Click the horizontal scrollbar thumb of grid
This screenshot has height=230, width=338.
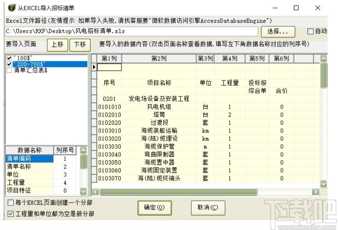(178, 192)
